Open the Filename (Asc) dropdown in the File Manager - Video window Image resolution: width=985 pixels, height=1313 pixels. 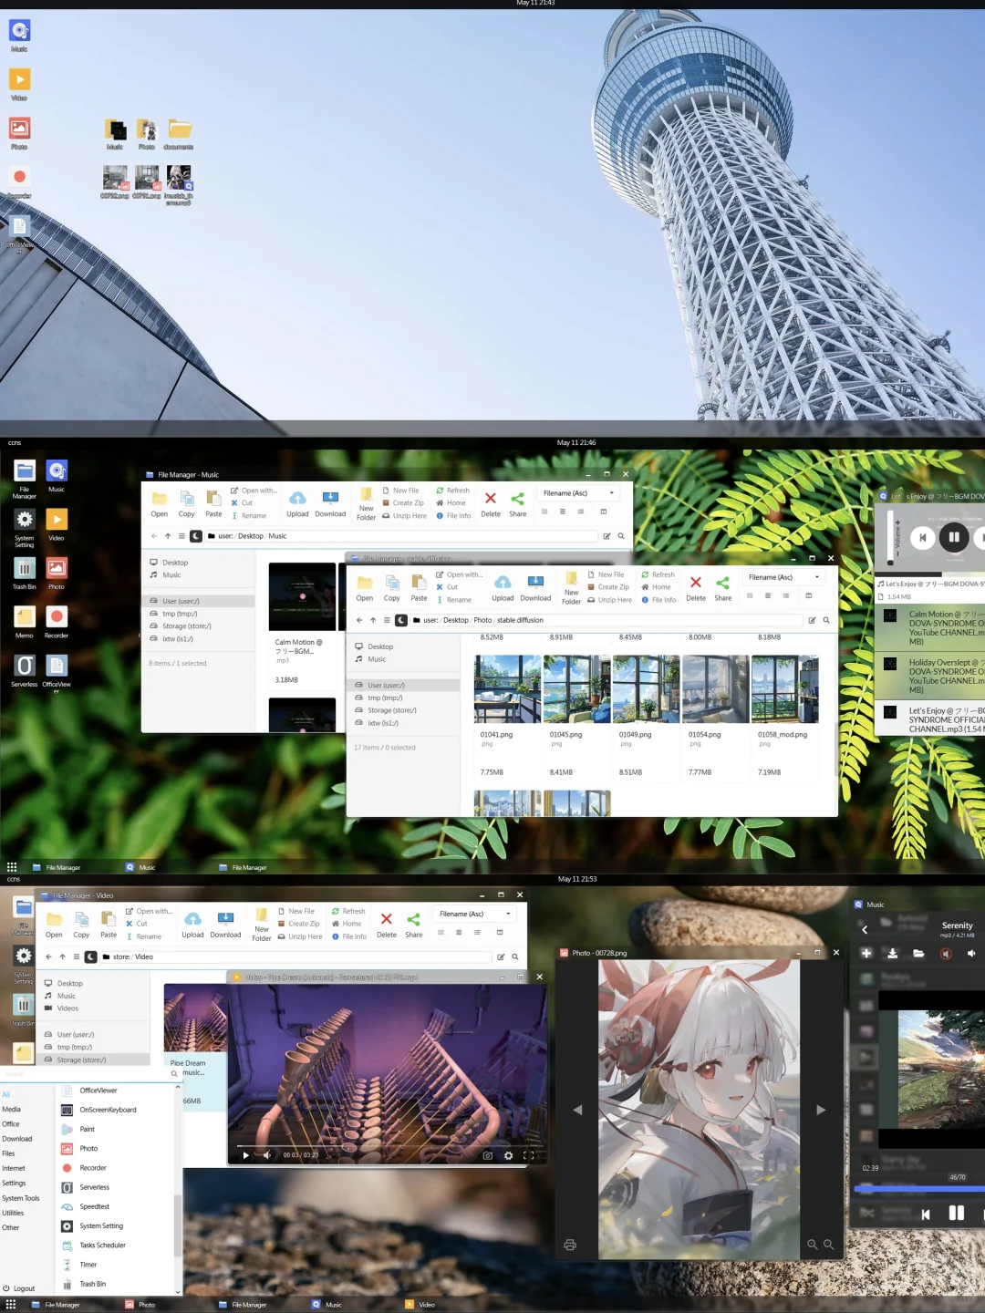(x=475, y=914)
